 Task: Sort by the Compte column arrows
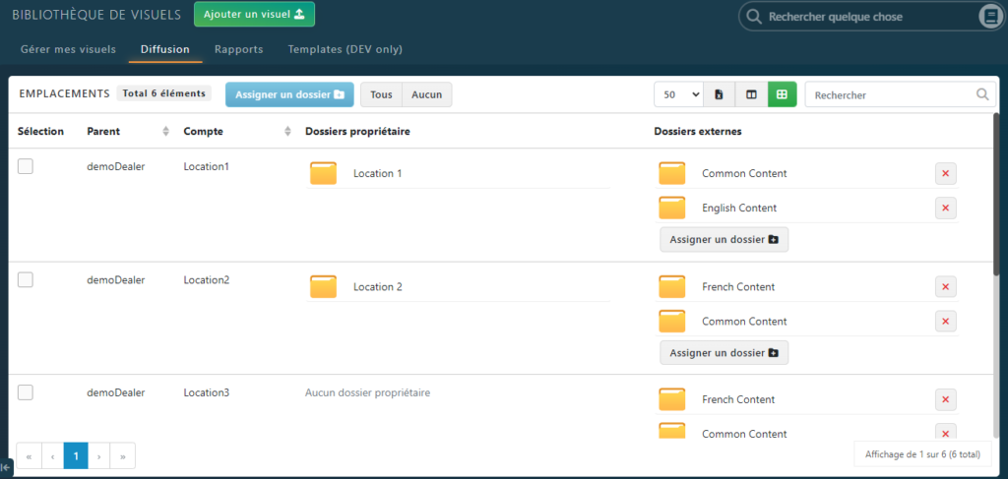point(287,132)
